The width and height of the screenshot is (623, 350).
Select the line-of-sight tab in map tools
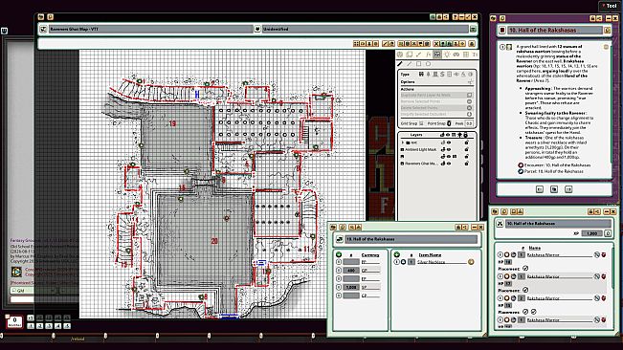437,55
